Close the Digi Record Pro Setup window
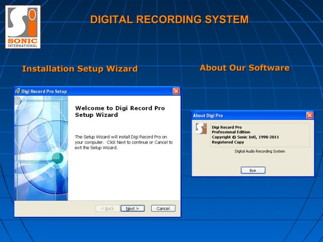 coord(176,91)
